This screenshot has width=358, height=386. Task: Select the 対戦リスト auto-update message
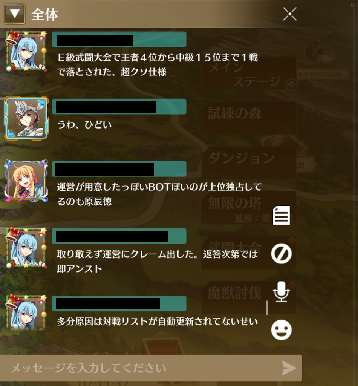[158, 321]
